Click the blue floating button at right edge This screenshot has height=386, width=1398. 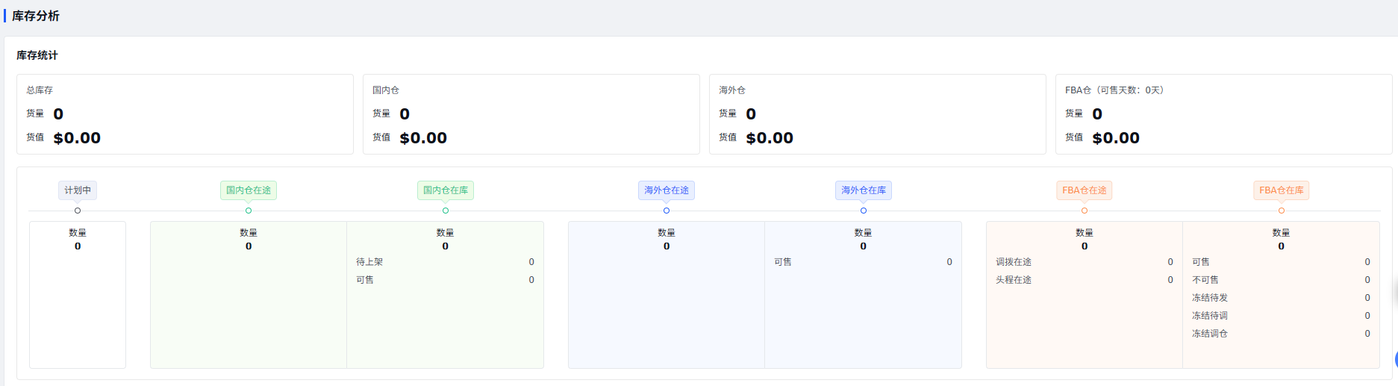[1395, 359]
